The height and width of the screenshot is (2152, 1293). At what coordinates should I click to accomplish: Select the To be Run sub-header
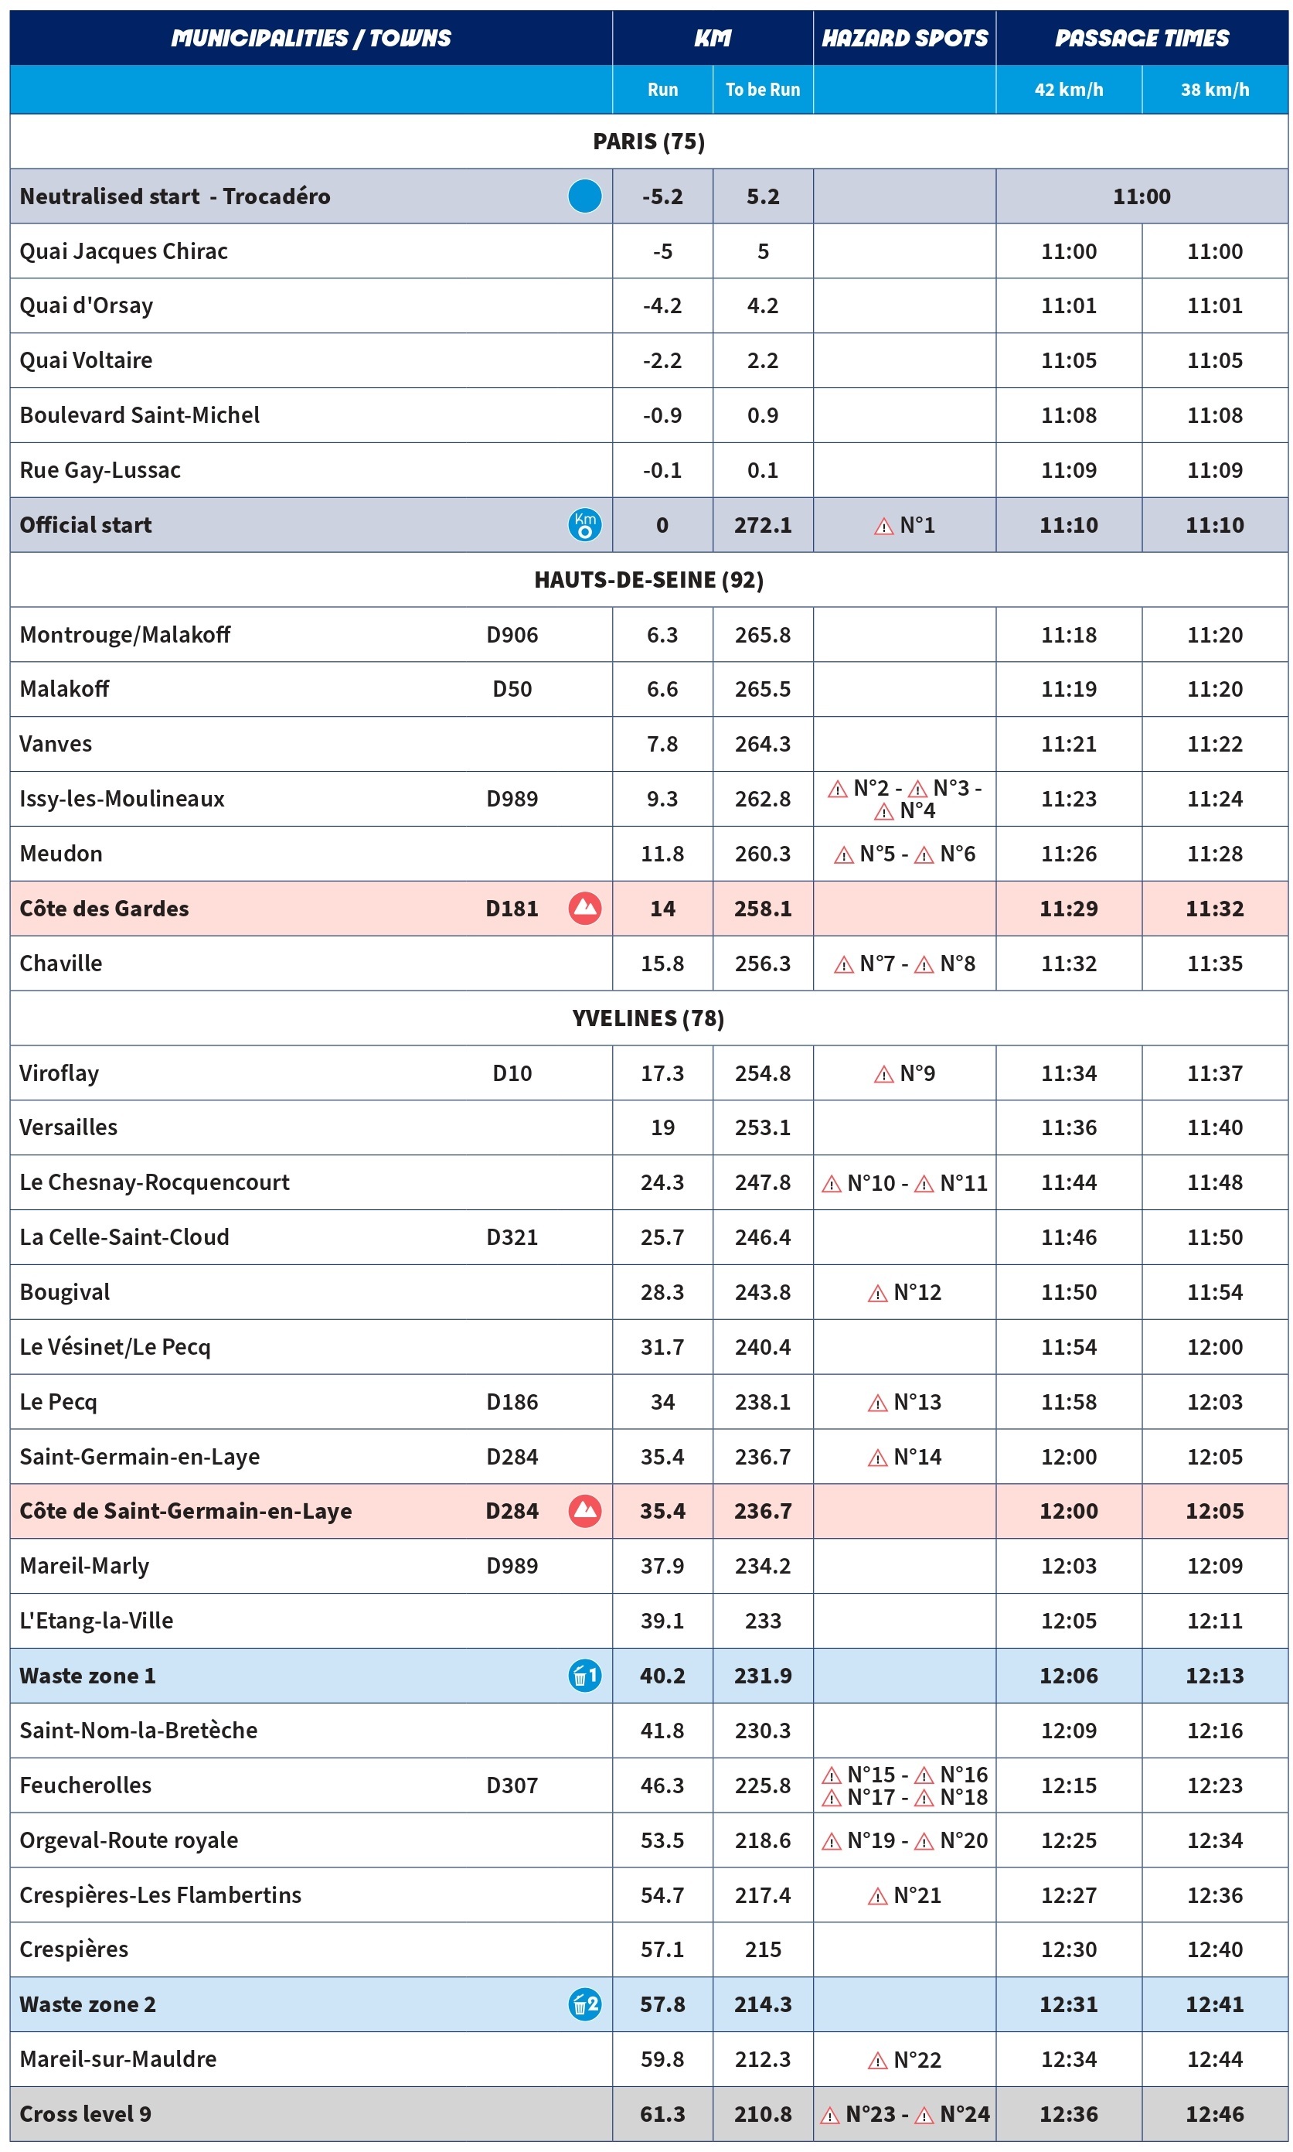[762, 90]
